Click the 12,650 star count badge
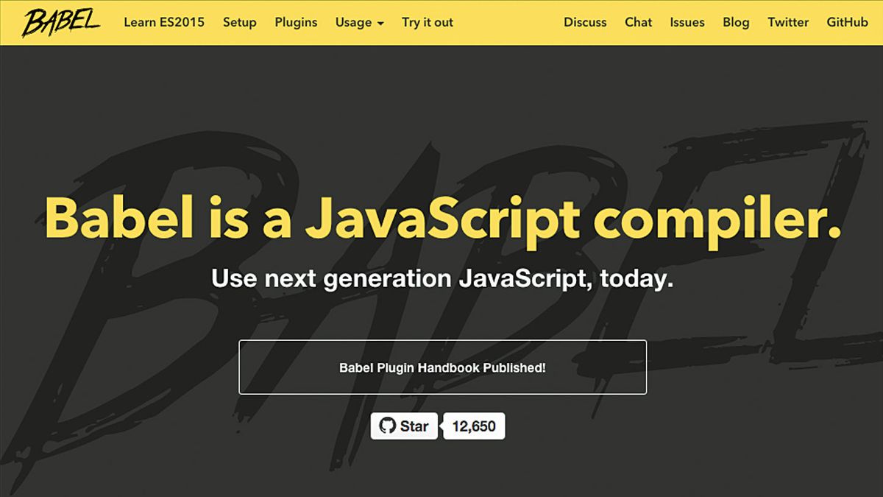This screenshot has width=883, height=497. 473,426
